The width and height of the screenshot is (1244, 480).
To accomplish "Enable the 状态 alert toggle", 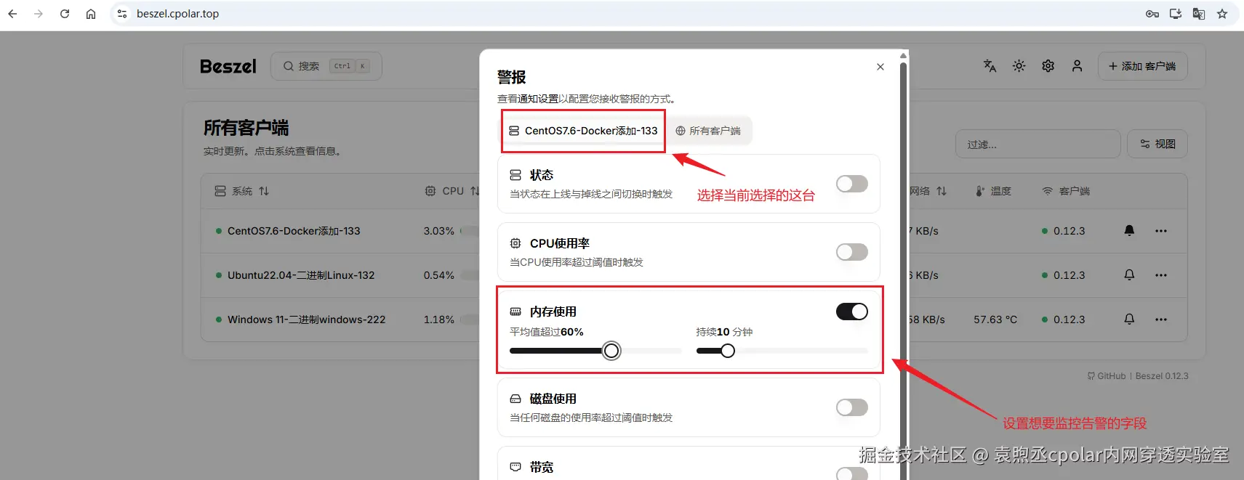I will point(852,184).
